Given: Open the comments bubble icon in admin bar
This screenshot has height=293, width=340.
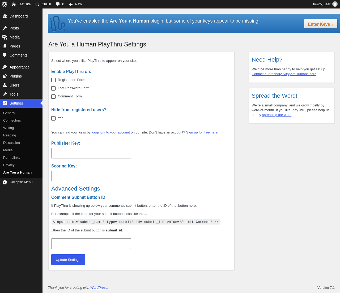Looking at the screenshot, I should [58, 4].
